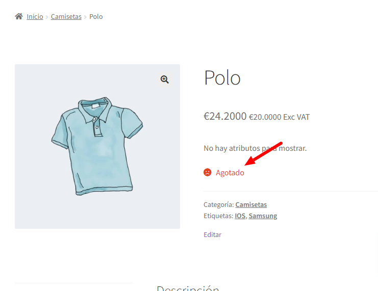Click the breadcrumb chevron before Polo
The width and height of the screenshot is (378, 291).
[85, 17]
